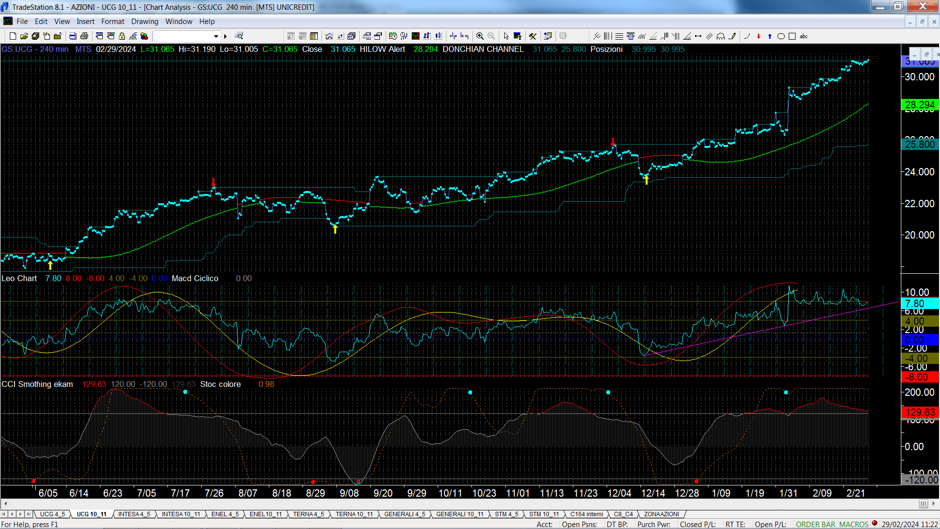Switch to the UCG 4_5 tab
This screenshot has height=529, width=940.
click(x=52, y=514)
